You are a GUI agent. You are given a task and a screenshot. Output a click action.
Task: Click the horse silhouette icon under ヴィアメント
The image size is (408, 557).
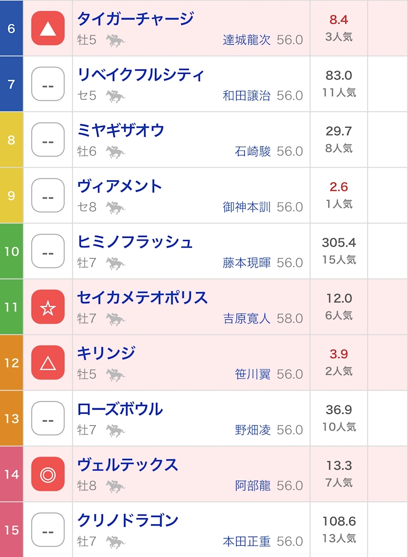click(x=116, y=208)
